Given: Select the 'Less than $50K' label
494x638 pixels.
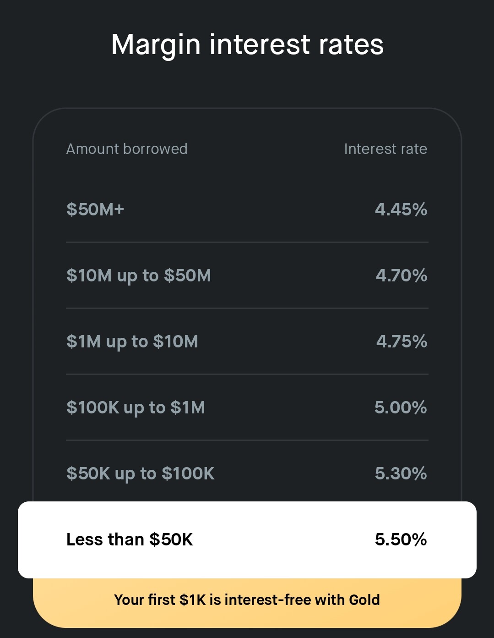Looking at the screenshot, I should pyautogui.click(x=130, y=539).
